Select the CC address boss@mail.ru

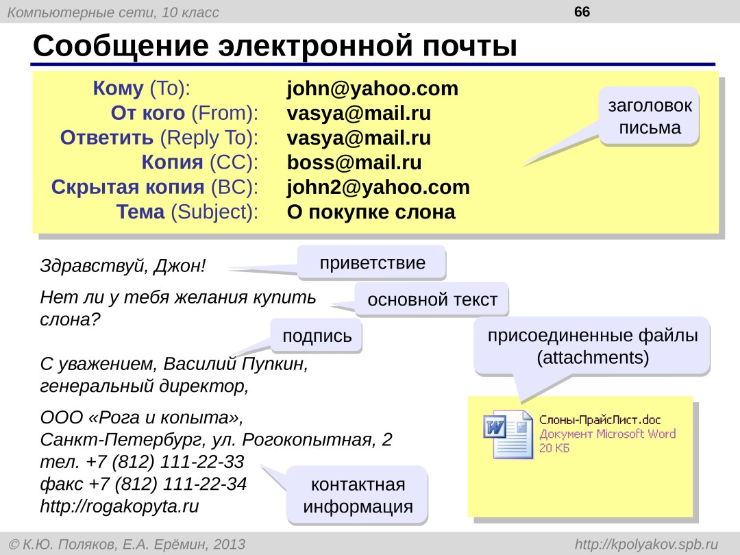(x=354, y=162)
